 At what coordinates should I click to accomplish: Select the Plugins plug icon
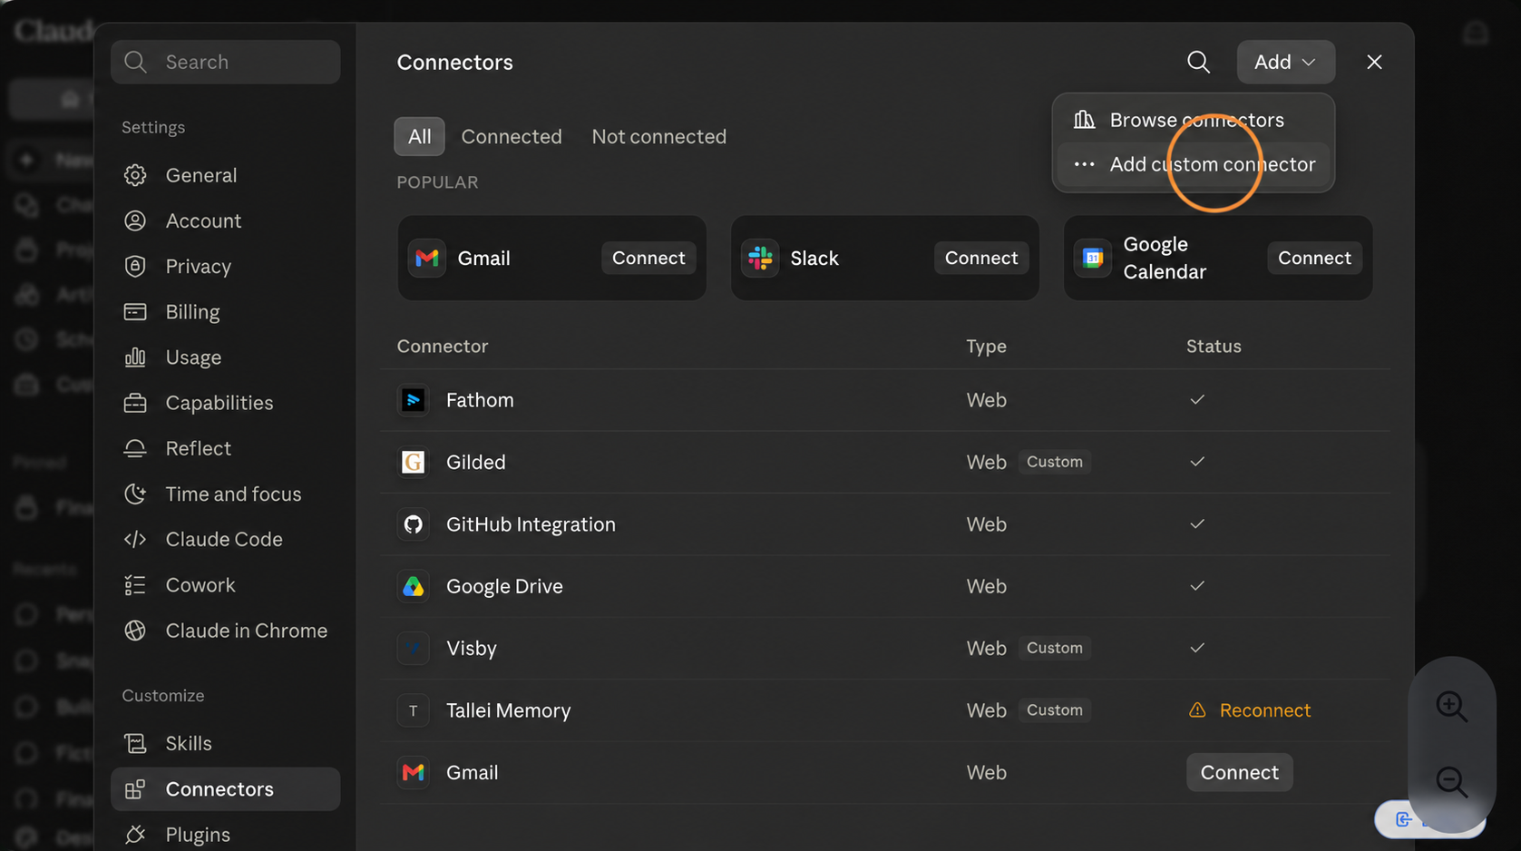(x=135, y=835)
